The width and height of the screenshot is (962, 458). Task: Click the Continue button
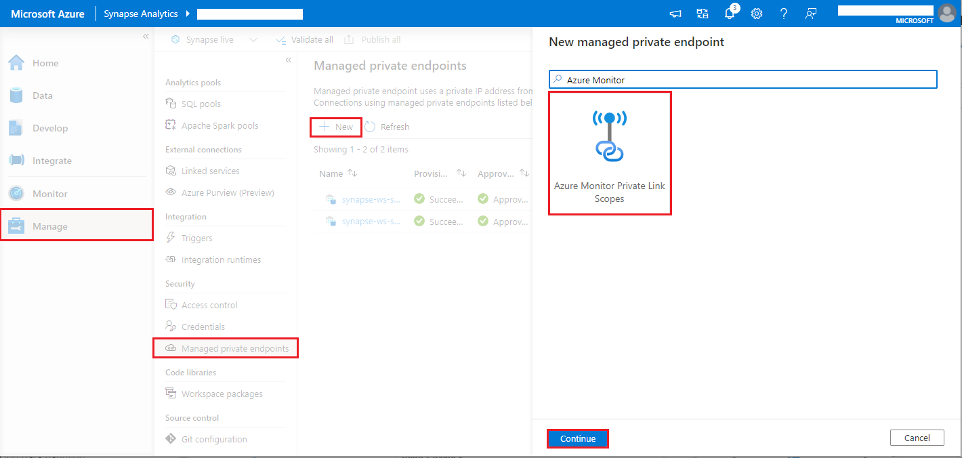577,438
